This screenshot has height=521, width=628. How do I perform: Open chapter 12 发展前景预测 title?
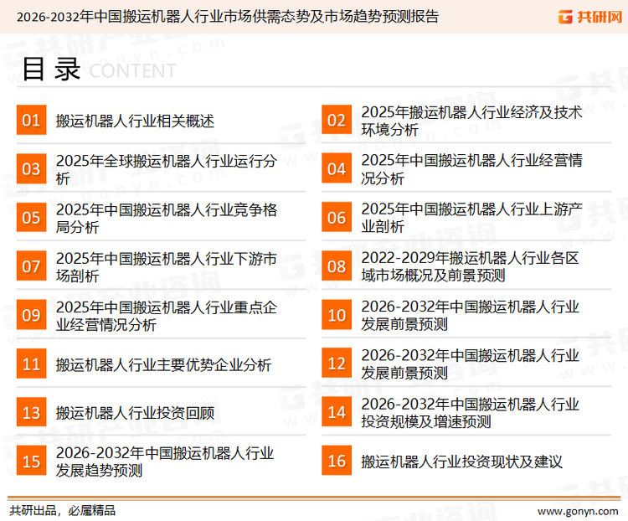pyautogui.click(x=470, y=364)
